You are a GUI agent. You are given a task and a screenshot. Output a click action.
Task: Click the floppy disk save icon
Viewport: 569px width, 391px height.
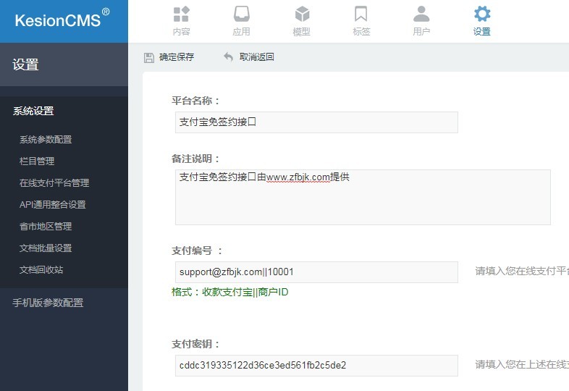pyautogui.click(x=149, y=57)
